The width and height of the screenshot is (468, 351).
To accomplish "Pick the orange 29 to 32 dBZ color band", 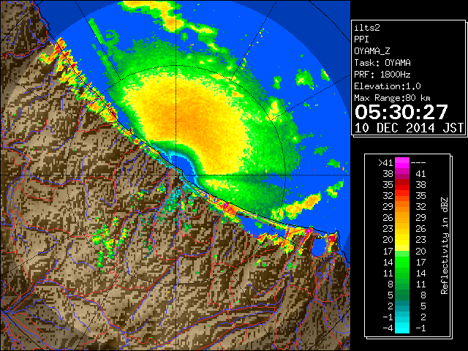I will coord(402,207).
